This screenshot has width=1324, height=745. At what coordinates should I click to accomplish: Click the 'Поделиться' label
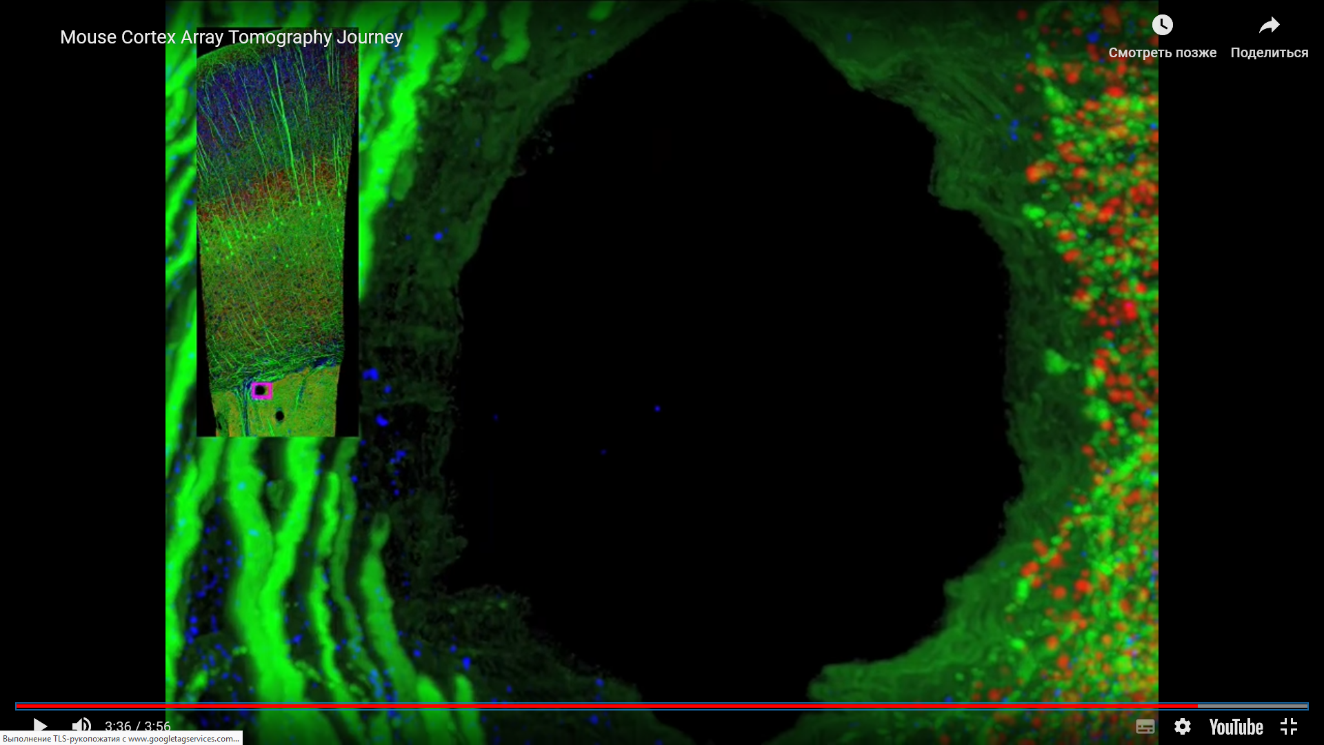tap(1269, 53)
